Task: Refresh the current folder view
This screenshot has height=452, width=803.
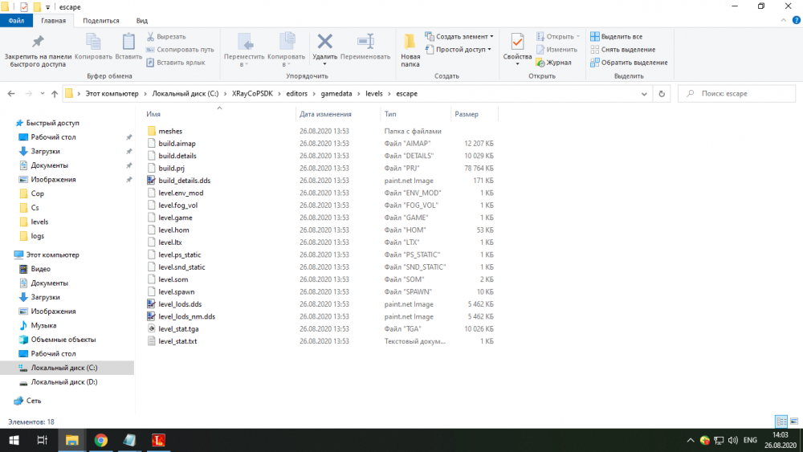Action: point(662,94)
